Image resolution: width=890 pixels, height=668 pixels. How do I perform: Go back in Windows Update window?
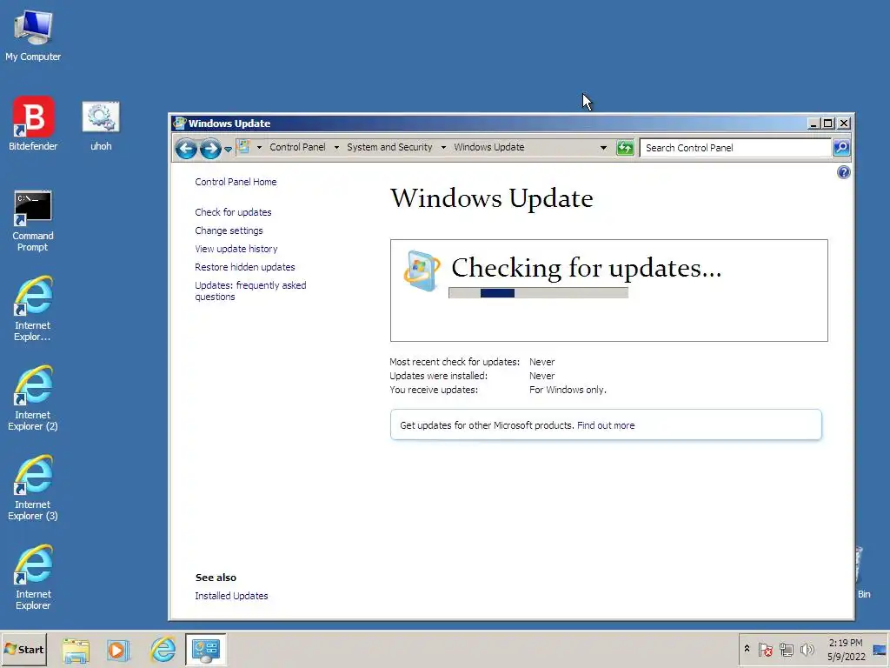pos(186,148)
